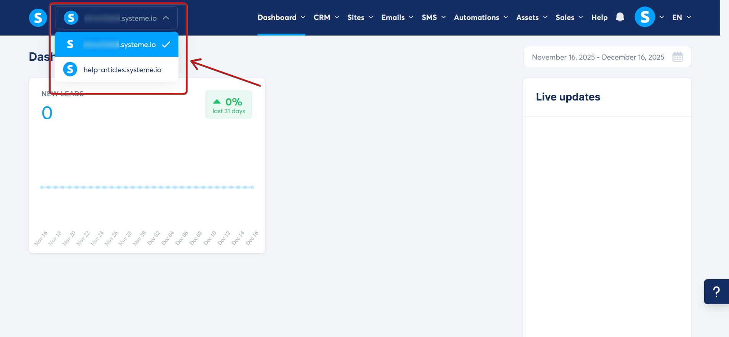Click the new leads count 0
729x337 pixels.
[47, 113]
